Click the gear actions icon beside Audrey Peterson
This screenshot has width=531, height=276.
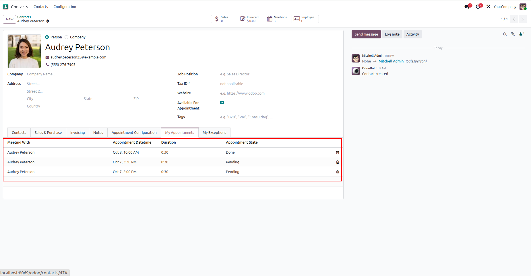pos(48,21)
